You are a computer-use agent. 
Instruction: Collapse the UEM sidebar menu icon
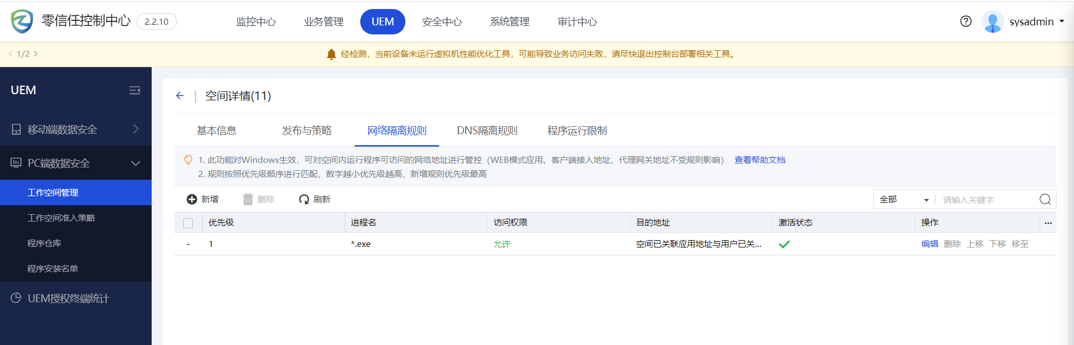point(135,90)
